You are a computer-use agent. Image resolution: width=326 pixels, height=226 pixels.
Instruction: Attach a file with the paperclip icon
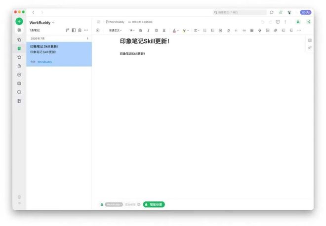[x=276, y=30]
